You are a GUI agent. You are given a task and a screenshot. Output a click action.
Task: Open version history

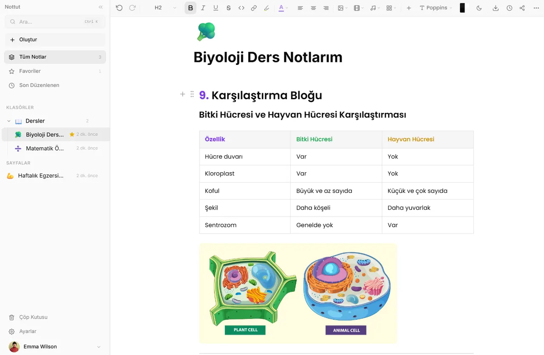[x=509, y=8]
